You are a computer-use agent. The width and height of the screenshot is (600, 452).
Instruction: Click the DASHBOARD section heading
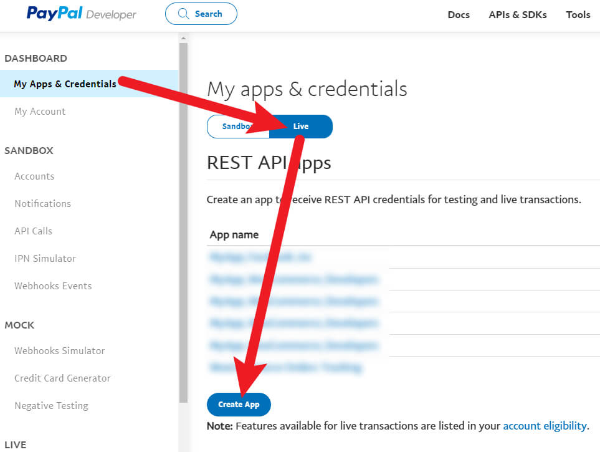36,58
